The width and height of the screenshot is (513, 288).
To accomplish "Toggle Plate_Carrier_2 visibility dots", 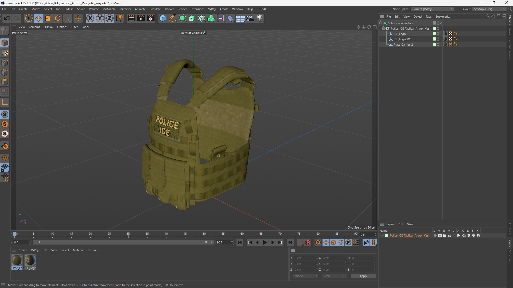I will [x=438, y=44].
